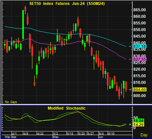Viewport: 152px width, 139px height.
Task: Select the 5/20 date marker on time axis
Action: click(x=82, y=133)
